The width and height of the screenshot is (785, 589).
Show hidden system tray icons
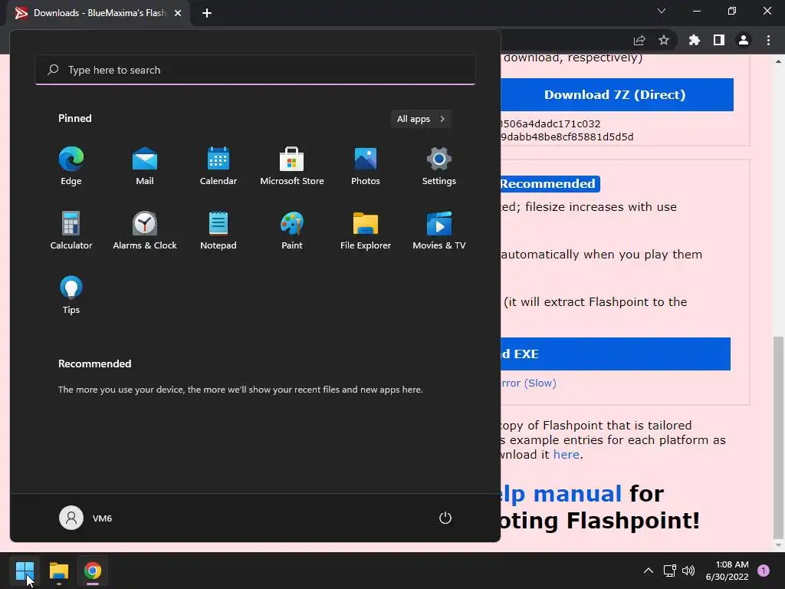[x=649, y=571]
